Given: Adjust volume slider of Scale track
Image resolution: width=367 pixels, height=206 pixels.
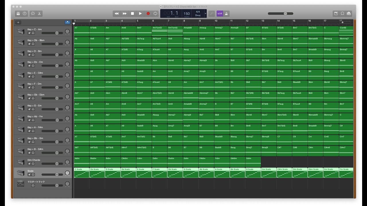Looking at the screenshot, I should pyautogui.click(x=52, y=175).
